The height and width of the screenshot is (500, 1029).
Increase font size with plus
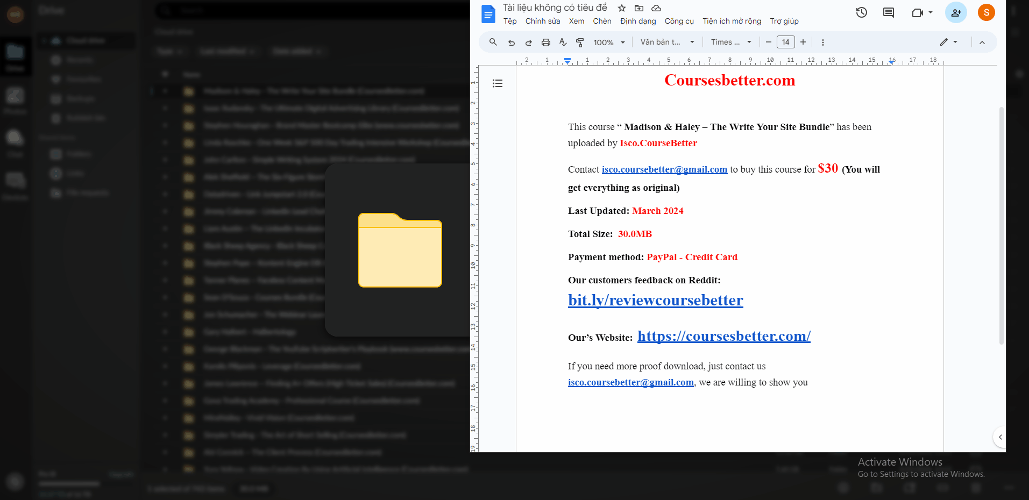click(803, 42)
